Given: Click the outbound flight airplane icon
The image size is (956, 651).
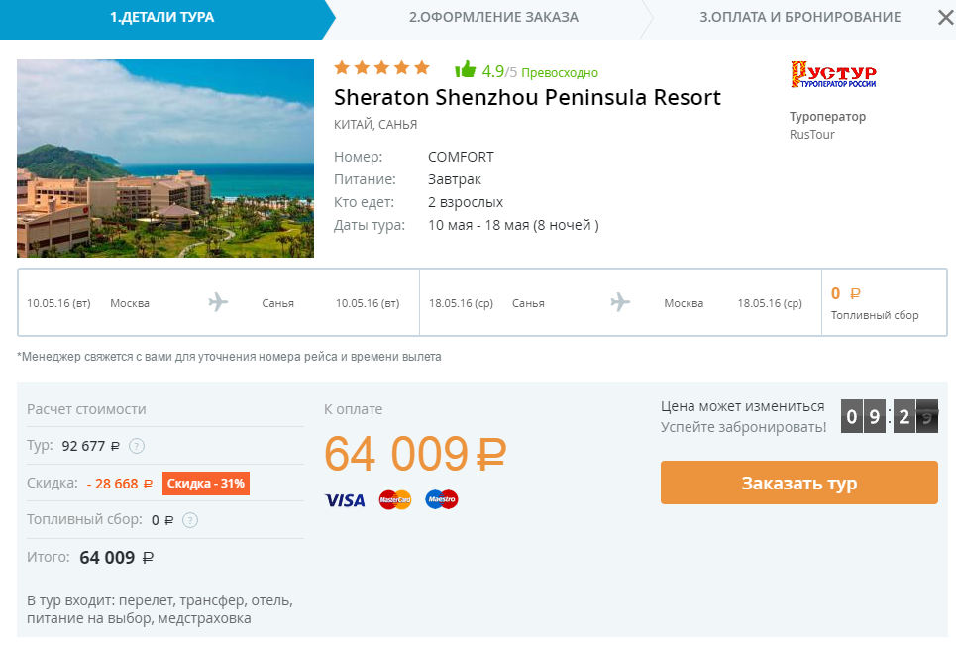Looking at the screenshot, I should (x=218, y=302).
